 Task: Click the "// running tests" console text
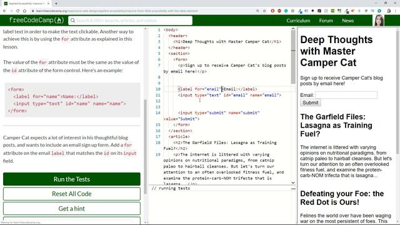[171, 188]
